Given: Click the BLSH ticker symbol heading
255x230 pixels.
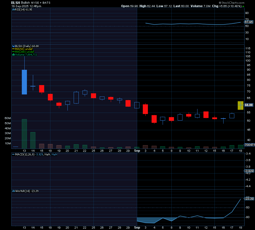Looking at the screenshot, I should [x=14, y=3].
